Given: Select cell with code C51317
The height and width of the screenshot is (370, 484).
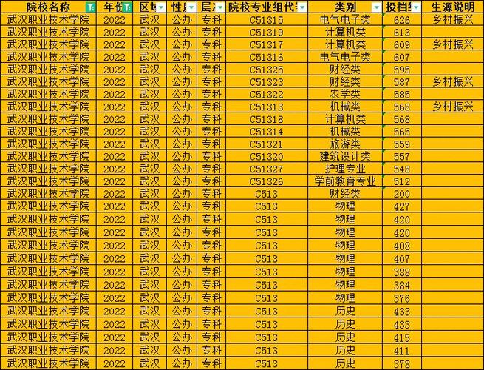Looking at the screenshot, I should pos(267,44).
